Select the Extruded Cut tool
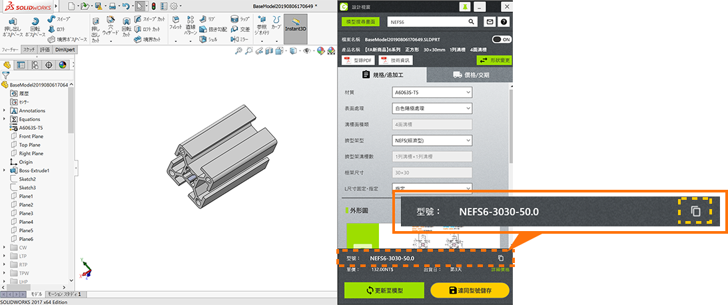 click(96, 30)
